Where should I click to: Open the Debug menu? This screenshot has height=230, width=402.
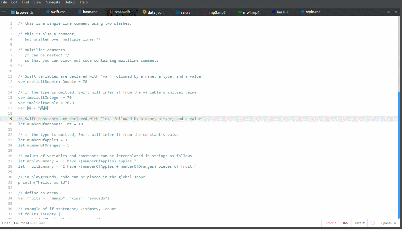click(x=70, y=2)
